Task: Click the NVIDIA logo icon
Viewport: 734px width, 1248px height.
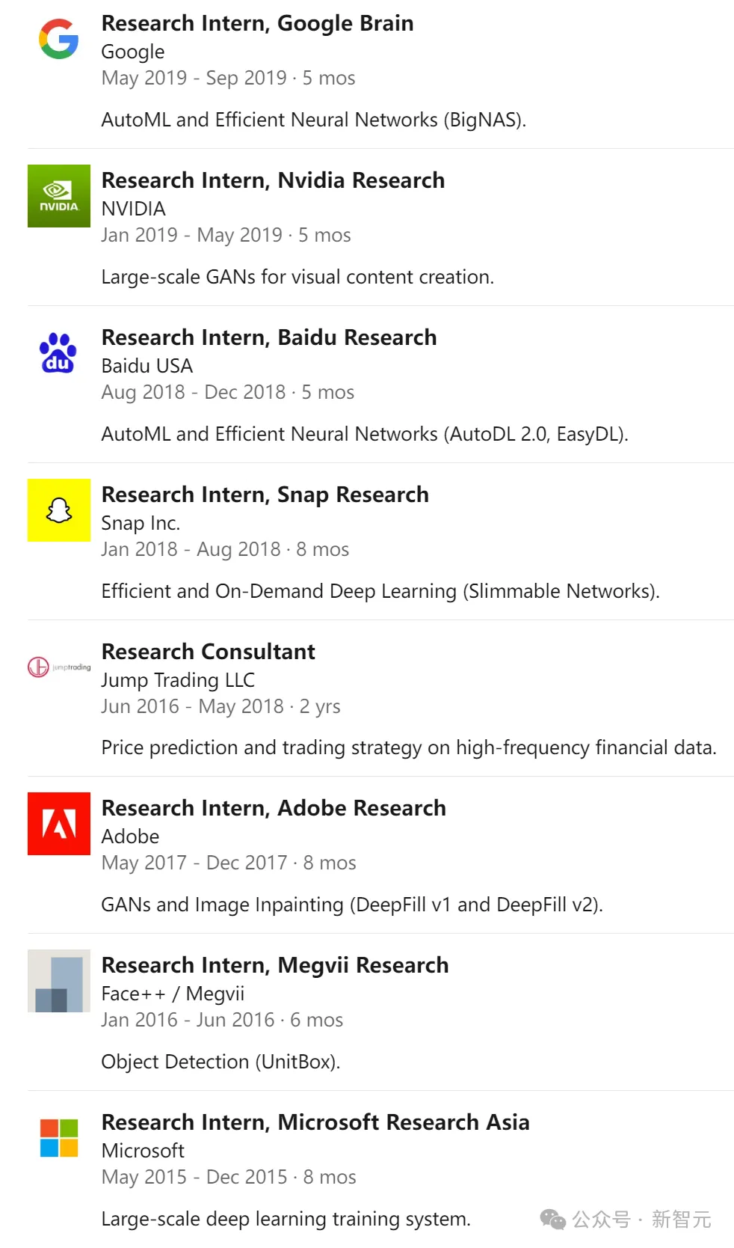Action: click(x=58, y=196)
